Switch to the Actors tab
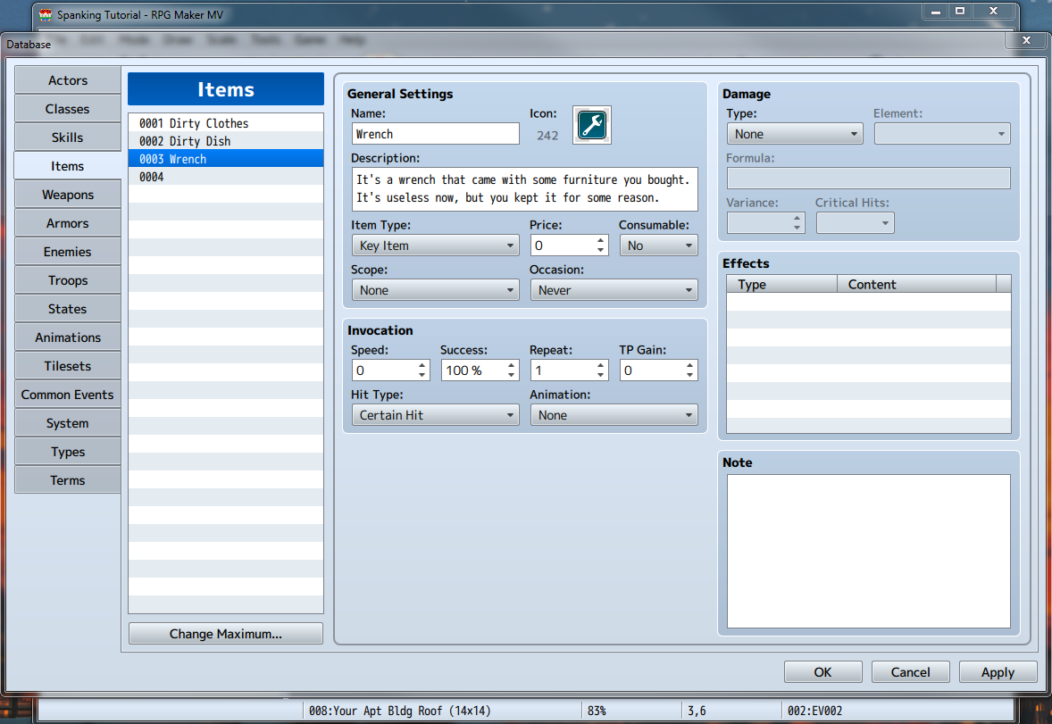Image resolution: width=1052 pixels, height=724 pixels. tap(68, 80)
